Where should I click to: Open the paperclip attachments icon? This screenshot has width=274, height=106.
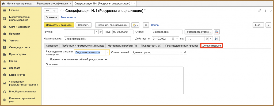pyautogui.click(x=146, y=25)
